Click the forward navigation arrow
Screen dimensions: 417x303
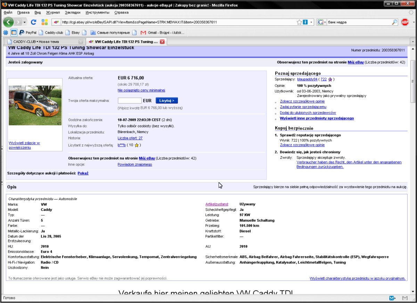(x=18, y=22)
